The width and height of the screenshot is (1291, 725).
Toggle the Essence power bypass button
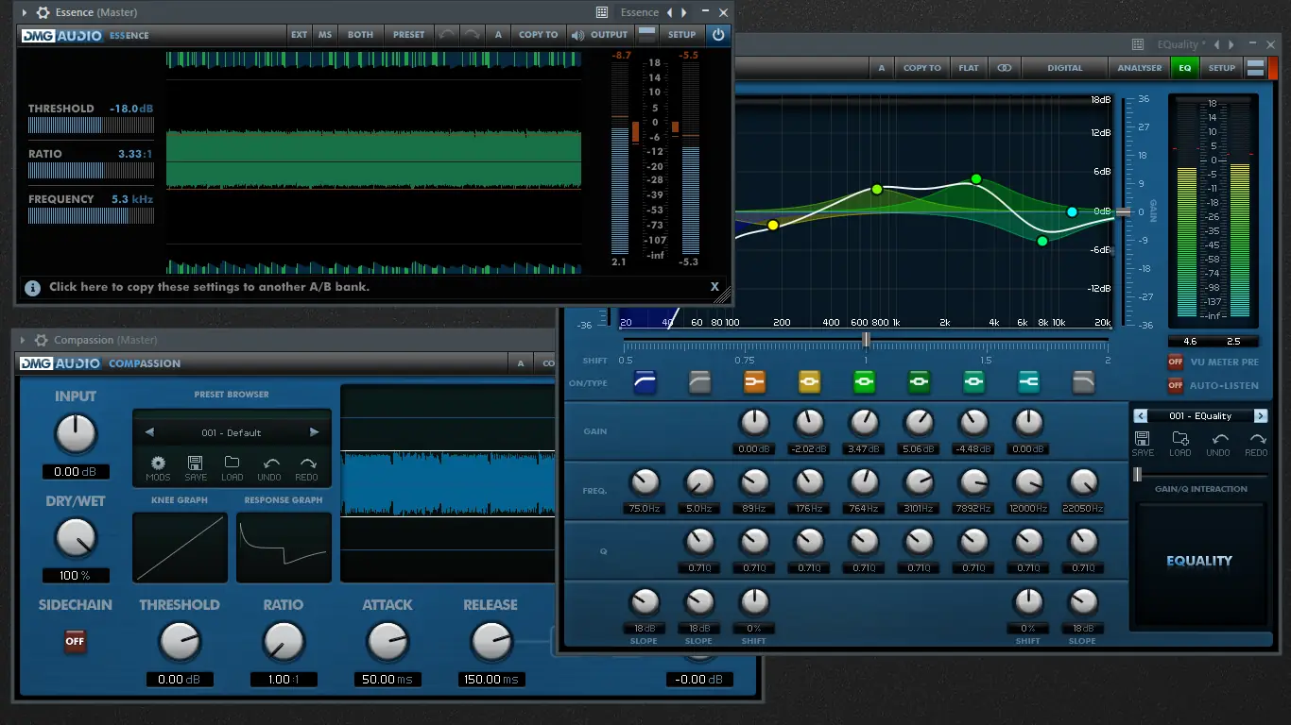pyautogui.click(x=717, y=35)
